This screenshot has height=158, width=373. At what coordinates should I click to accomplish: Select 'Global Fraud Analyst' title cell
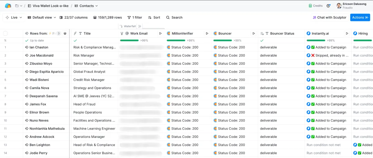[x=94, y=72]
